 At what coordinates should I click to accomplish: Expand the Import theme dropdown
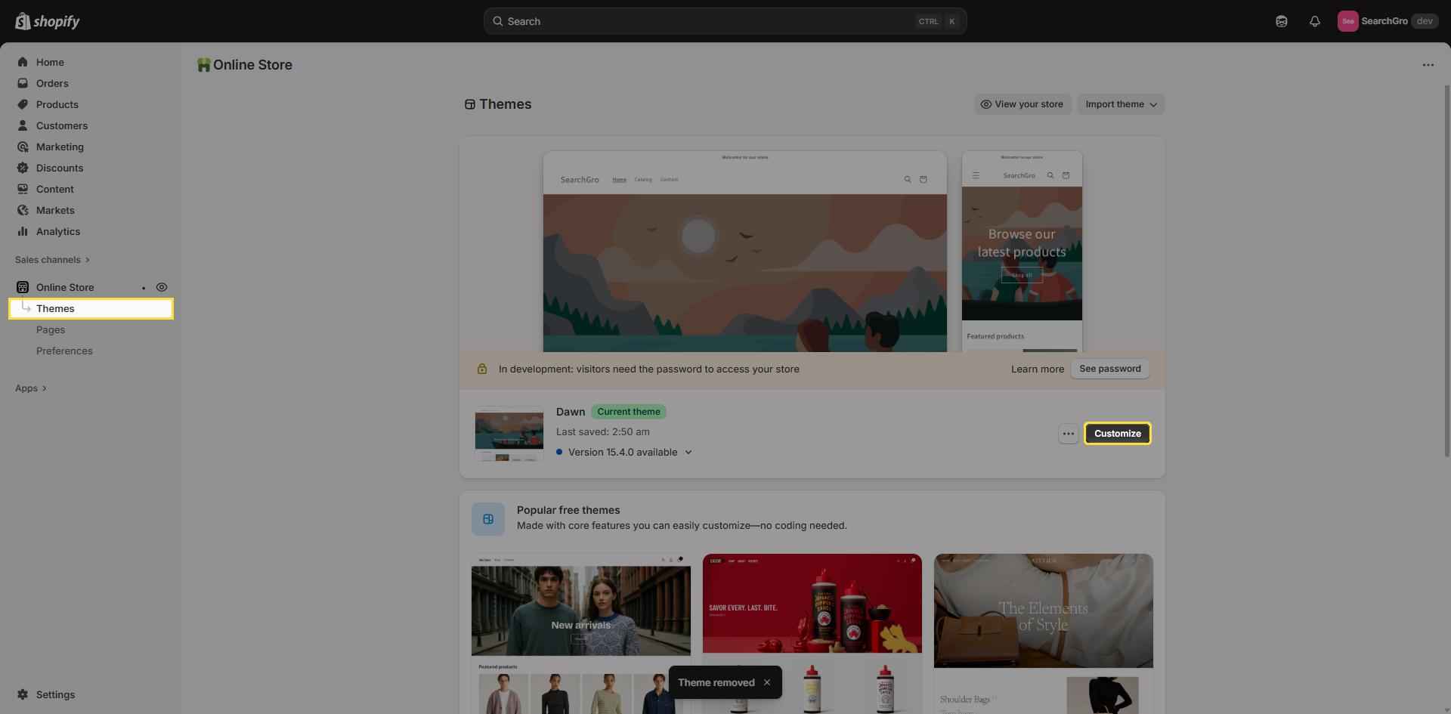1120,104
